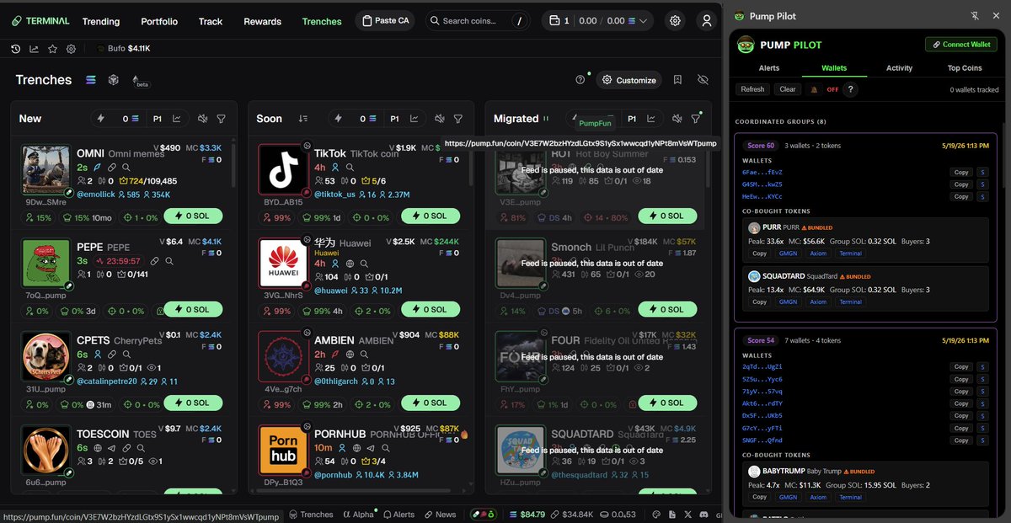Click the Refresh button in Pump Pilot
1011x523 pixels.
coord(753,89)
